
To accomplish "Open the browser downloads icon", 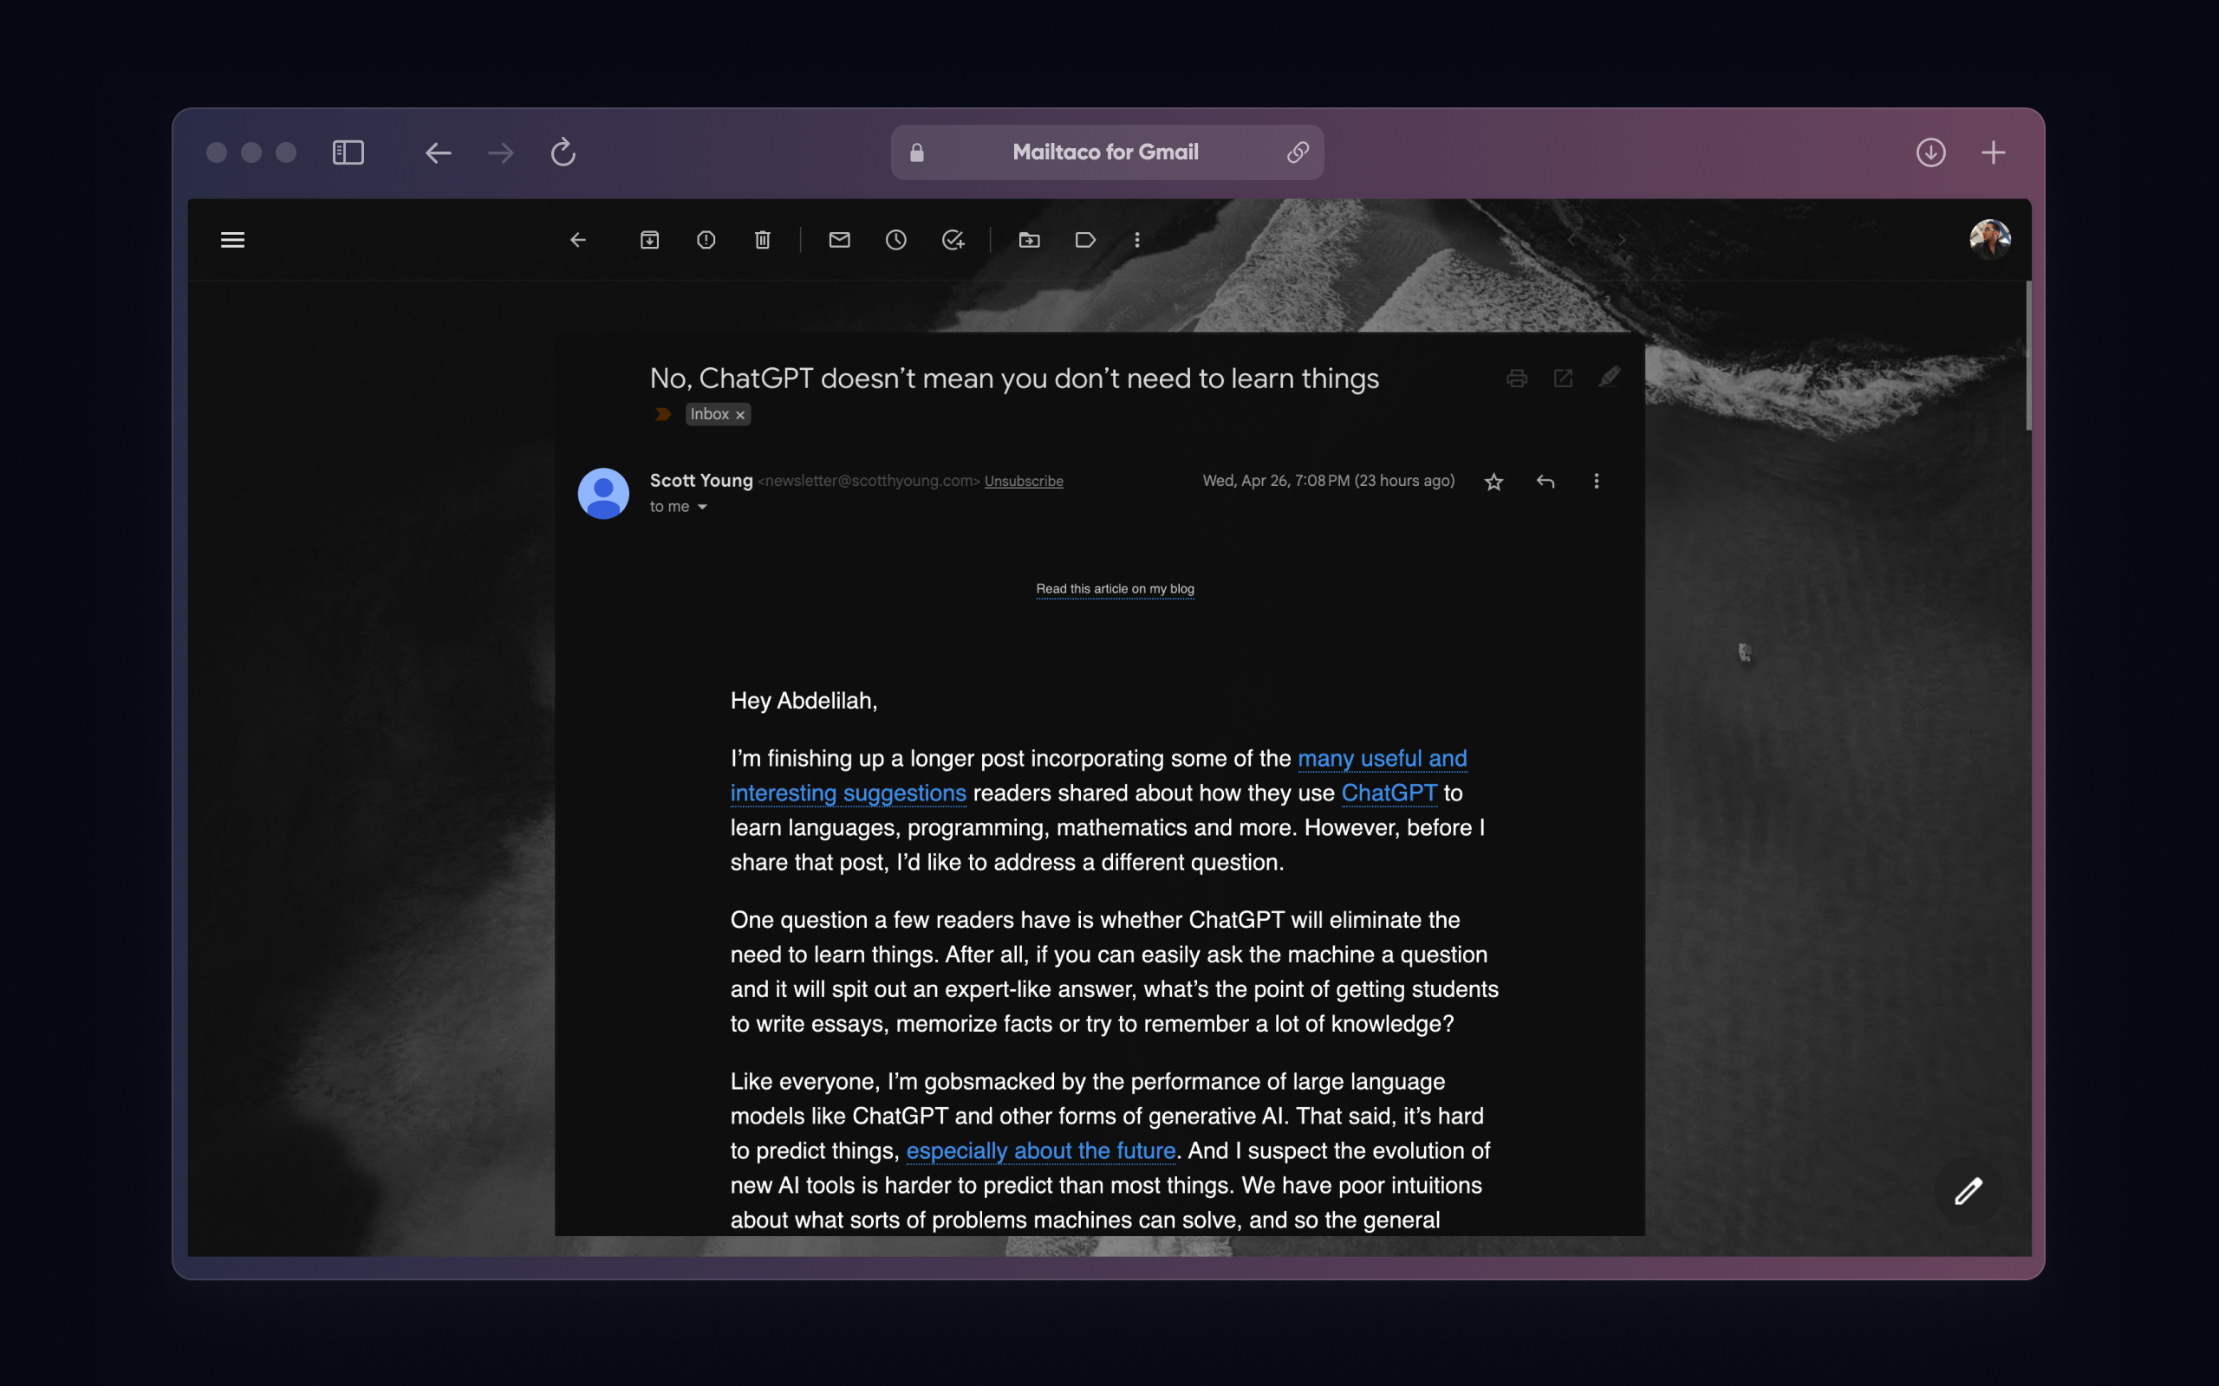I will point(1931,152).
